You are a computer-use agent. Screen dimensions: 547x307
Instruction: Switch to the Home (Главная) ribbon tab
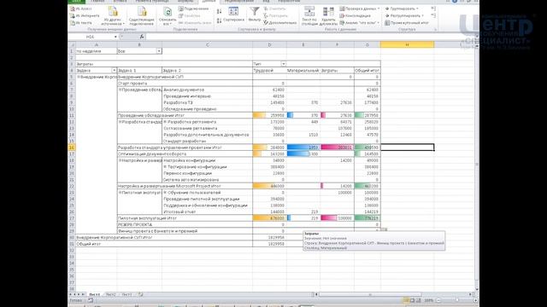tap(97, 2)
